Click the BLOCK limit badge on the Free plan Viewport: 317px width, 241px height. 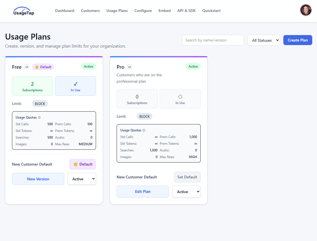click(40, 103)
